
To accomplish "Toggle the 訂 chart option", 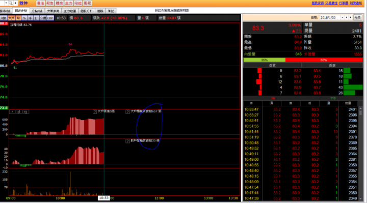I will pyautogui.click(x=36, y=18).
